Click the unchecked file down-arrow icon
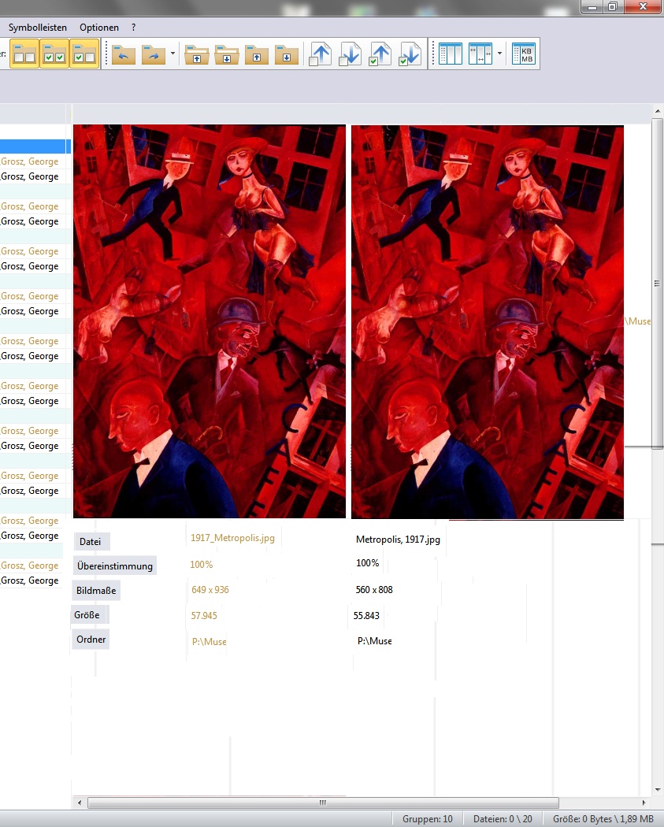The image size is (664, 827). coord(350,54)
